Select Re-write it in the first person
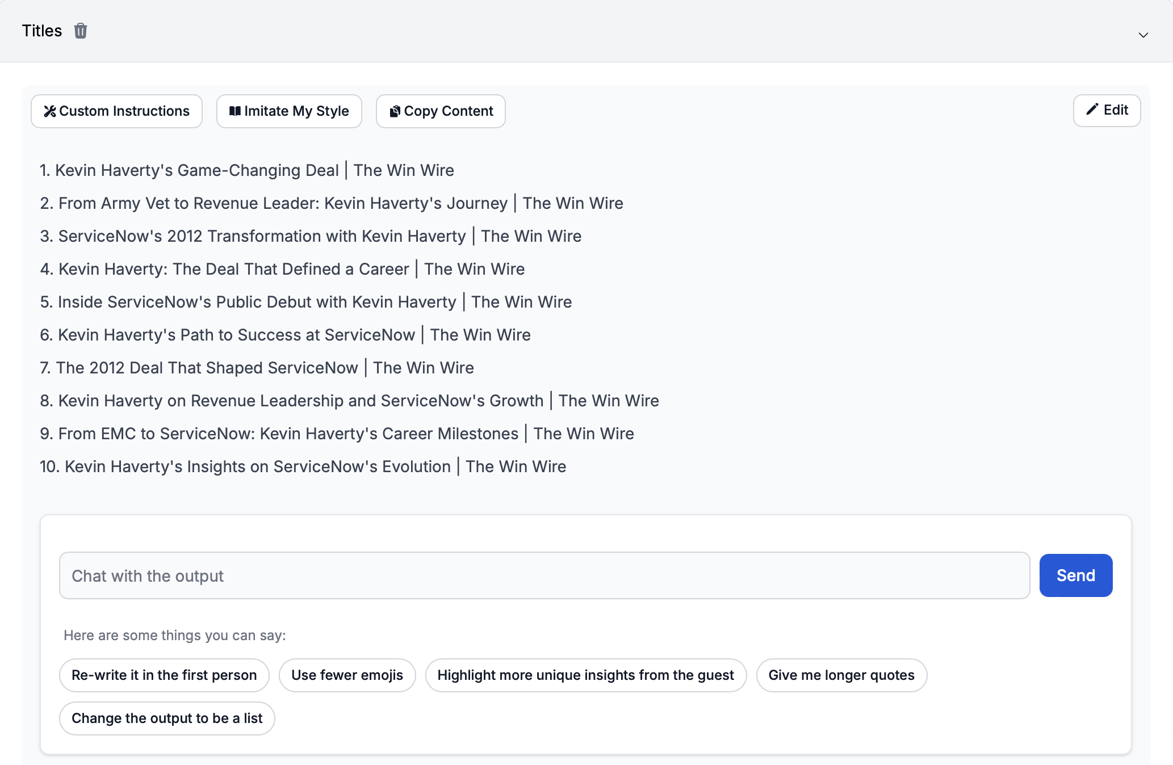The width and height of the screenshot is (1173, 765). (164, 675)
